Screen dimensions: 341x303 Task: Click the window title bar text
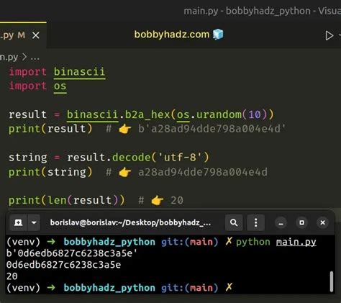click(x=263, y=11)
